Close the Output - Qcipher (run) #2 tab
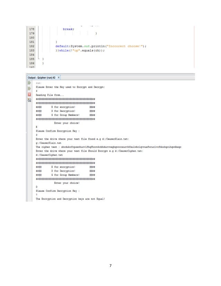Viewport: 221px width, 286px height. [x=59, y=78]
